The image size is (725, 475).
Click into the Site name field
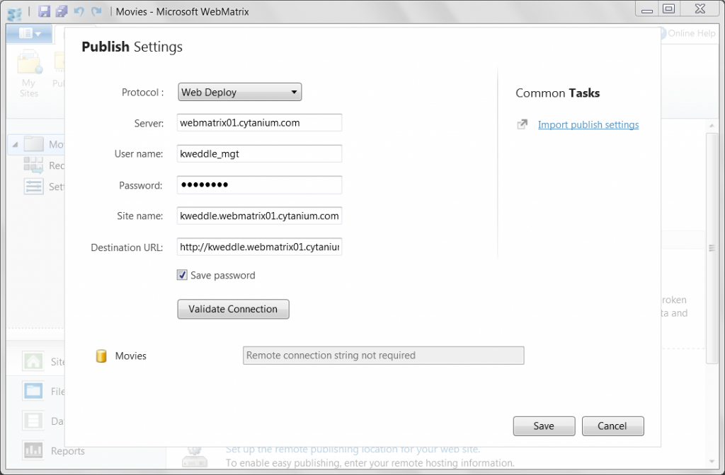click(x=259, y=216)
